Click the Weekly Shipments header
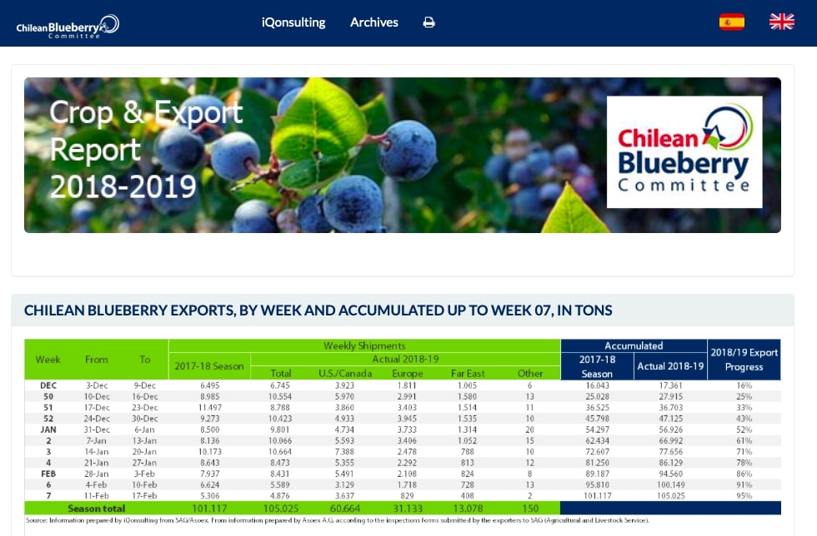The image size is (817, 536). point(364,345)
